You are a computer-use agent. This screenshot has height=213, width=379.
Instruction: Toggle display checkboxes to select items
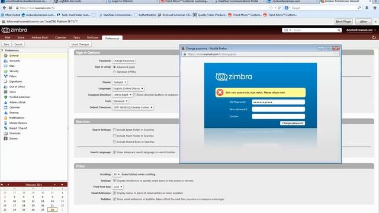point(114,180)
